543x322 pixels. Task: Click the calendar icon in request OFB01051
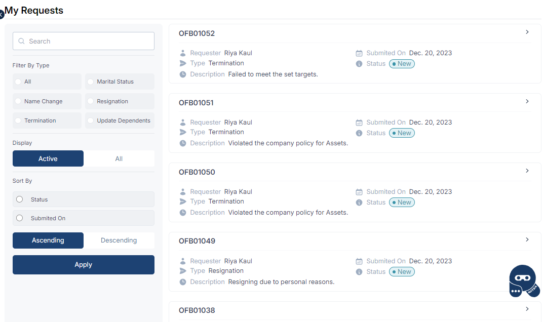(359, 123)
